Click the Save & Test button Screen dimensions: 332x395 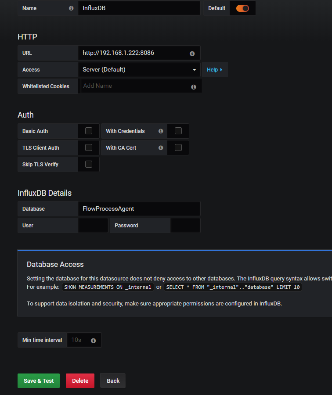coord(39,381)
